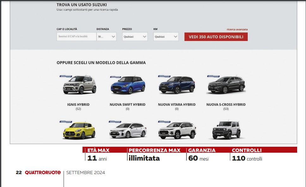The image size is (306, 187).
Task: Open the ricerca avanzata link
Action: [237, 29]
